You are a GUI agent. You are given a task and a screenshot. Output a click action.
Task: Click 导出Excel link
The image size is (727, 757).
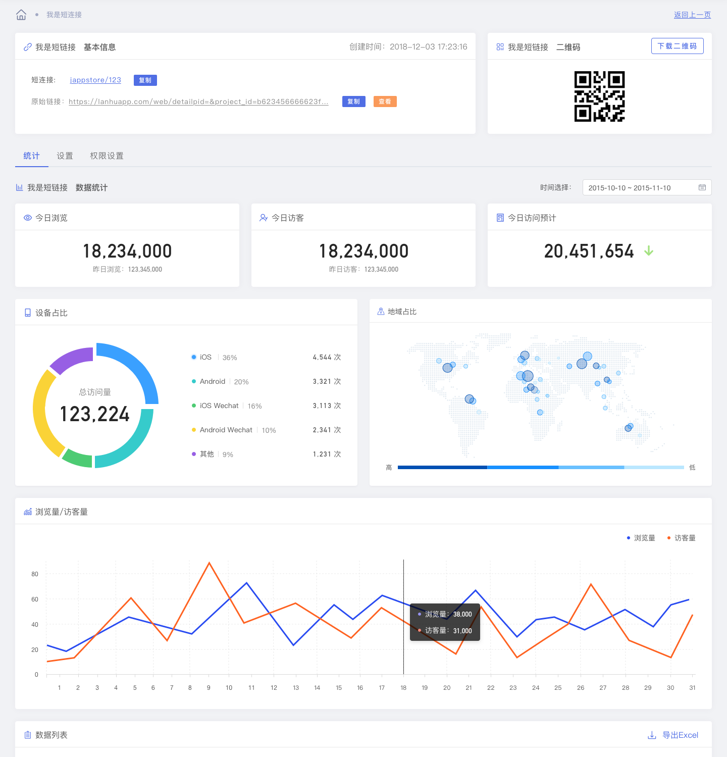click(x=680, y=735)
